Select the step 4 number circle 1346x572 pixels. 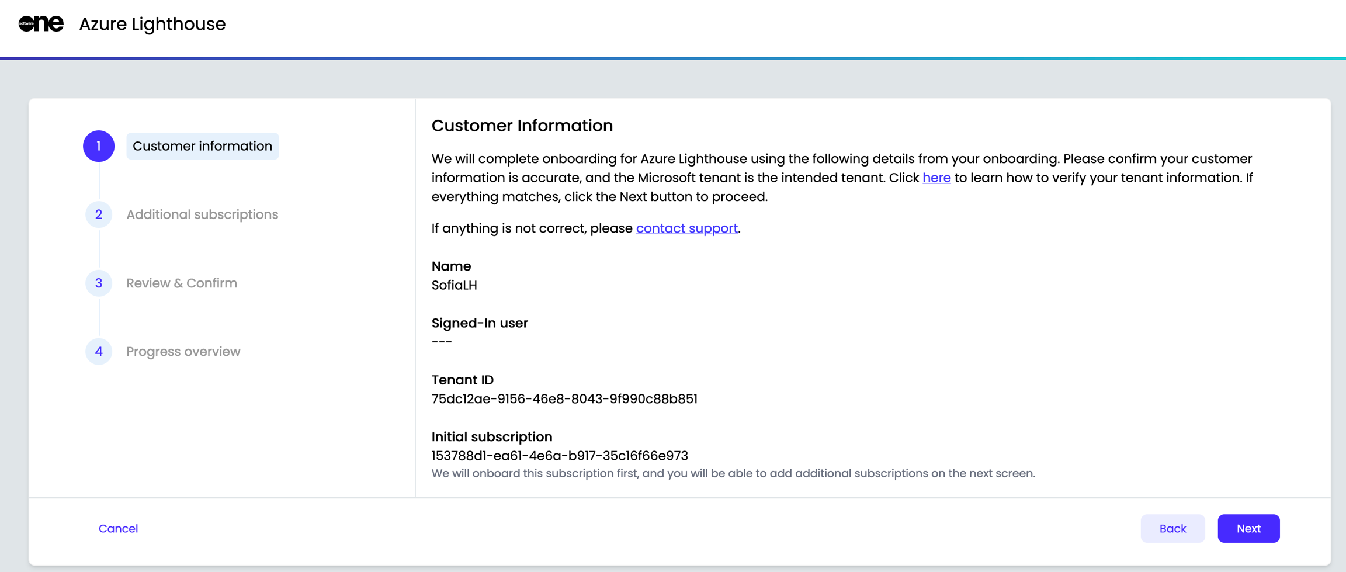coord(99,351)
